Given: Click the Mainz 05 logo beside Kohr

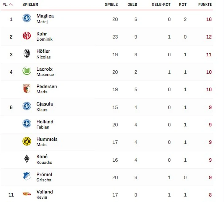Looking at the screenshot, I should tap(27, 36).
